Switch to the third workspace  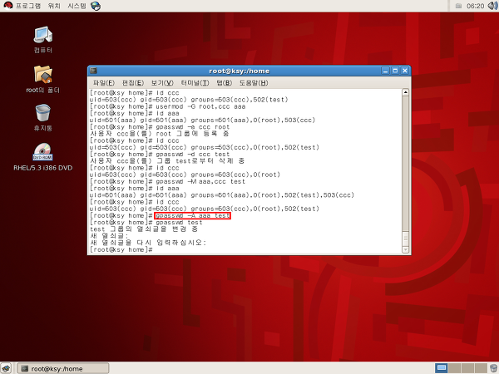(467, 368)
